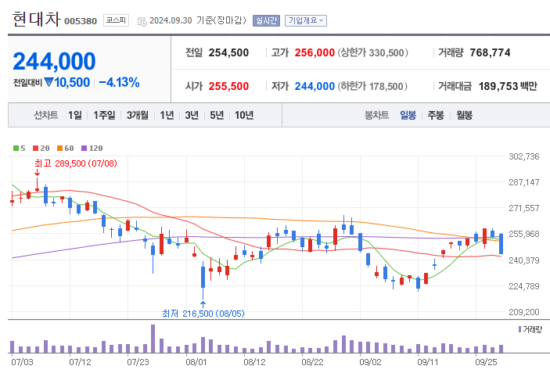The image size is (550, 373).
Task: Click the stock name 현대차
Action: point(37,19)
